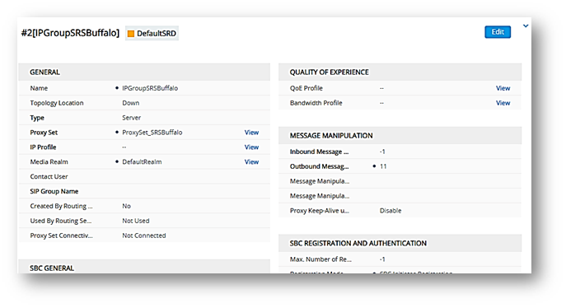Collapse the panel with the top chevron
Image resolution: width=566 pixels, height=308 pixels.
coord(526,26)
